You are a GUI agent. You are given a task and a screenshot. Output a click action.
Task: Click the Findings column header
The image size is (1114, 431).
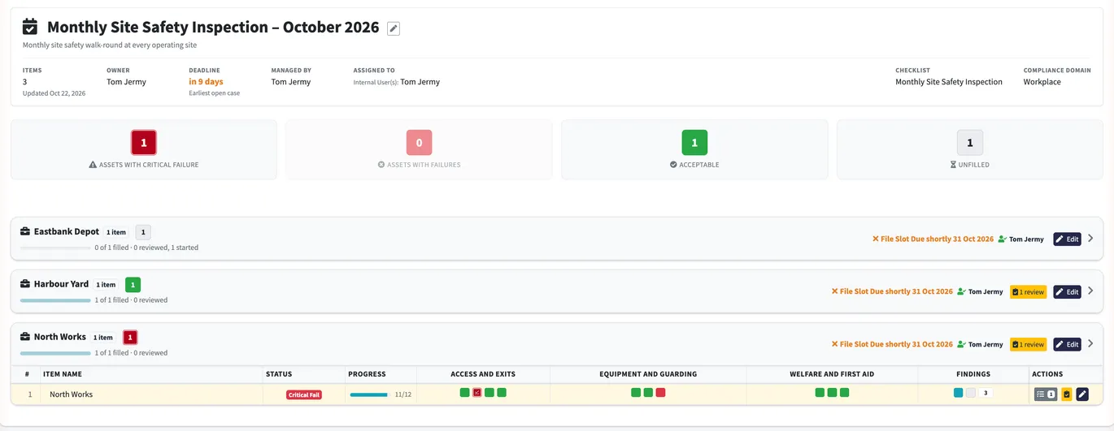tap(973, 374)
